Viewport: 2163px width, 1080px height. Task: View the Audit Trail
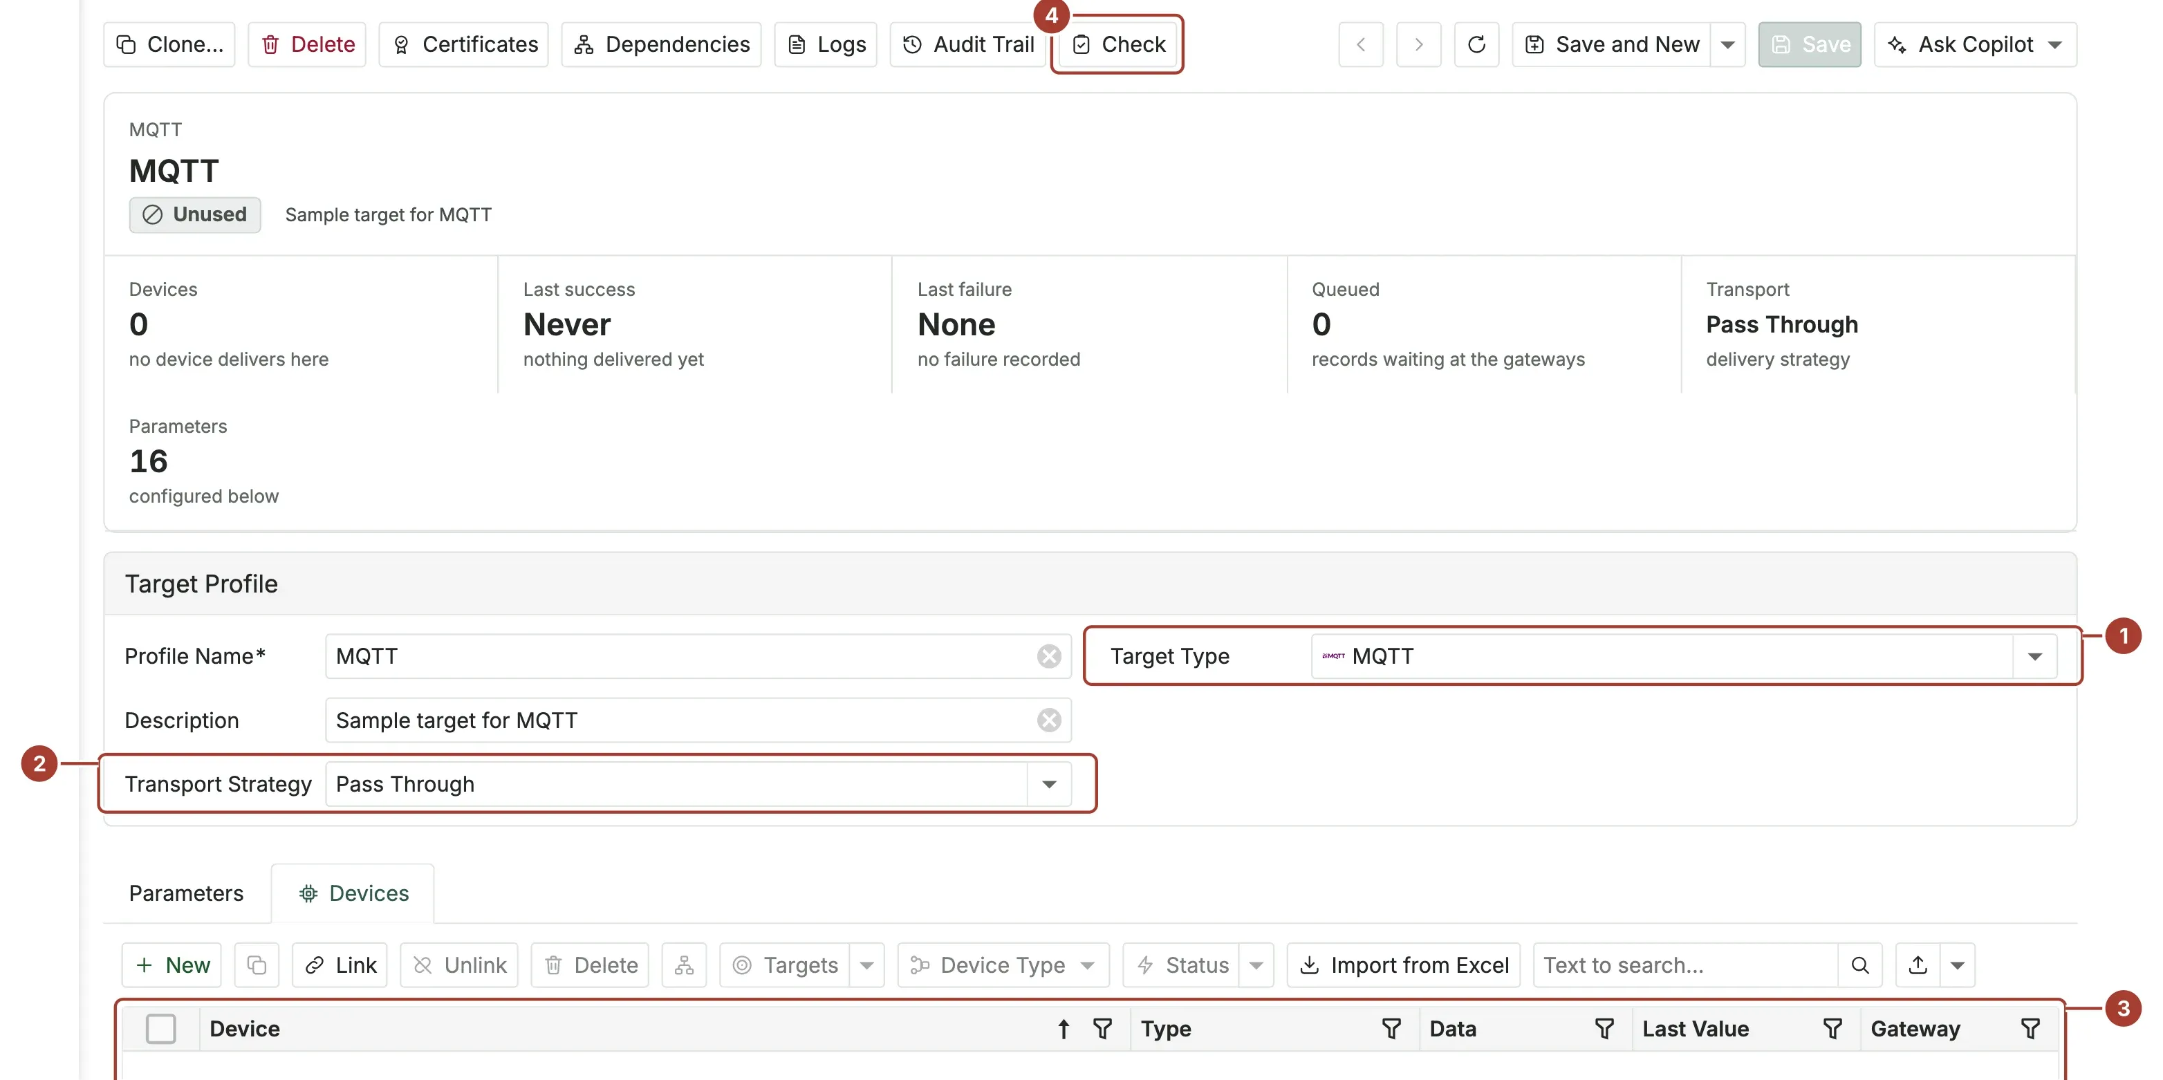tap(967, 44)
